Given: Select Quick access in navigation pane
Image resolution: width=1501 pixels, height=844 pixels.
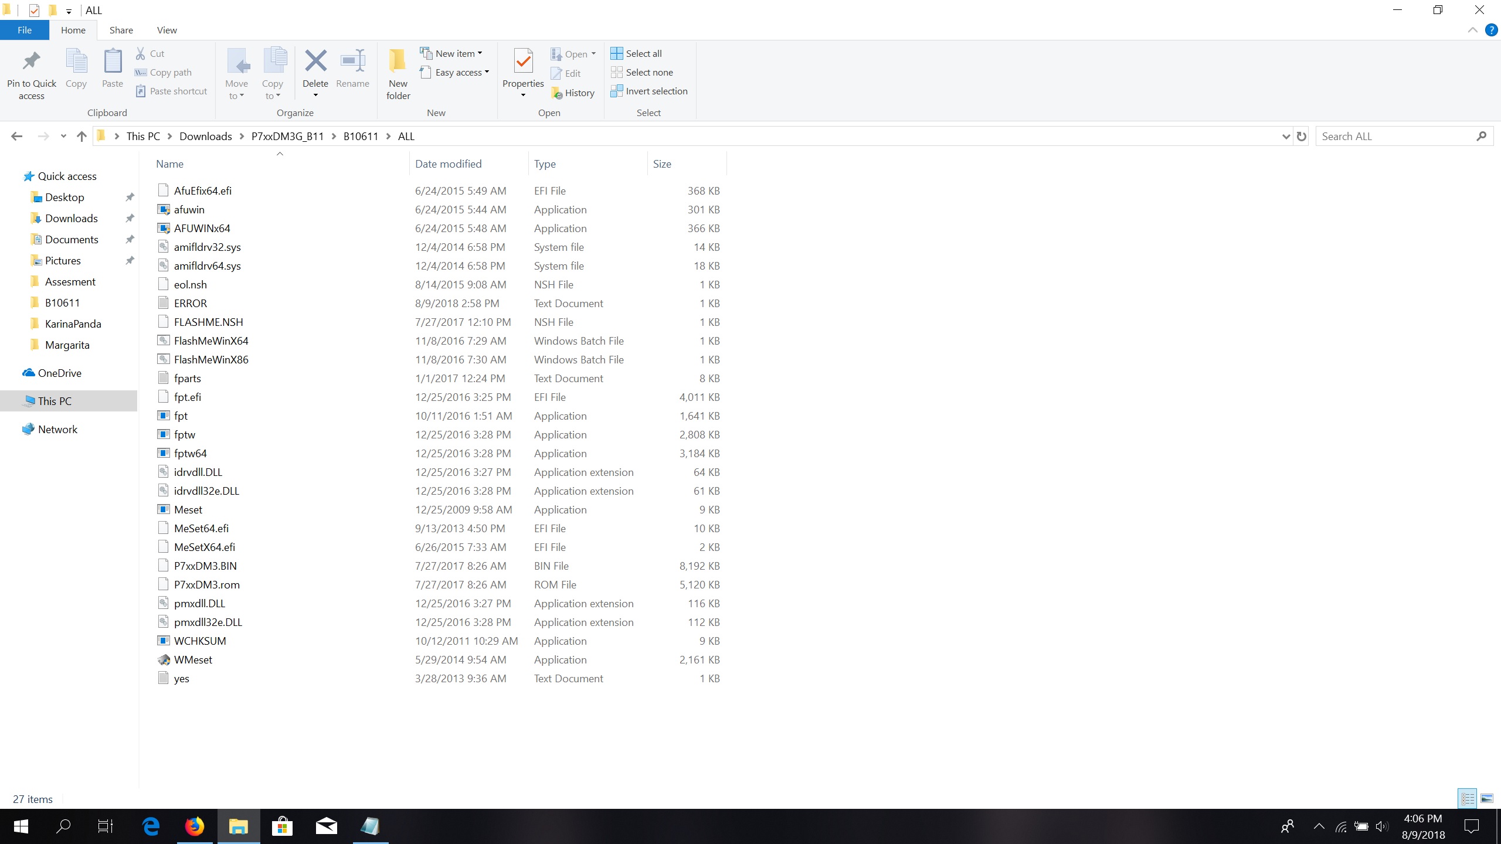Looking at the screenshot, I should tap(67, 176).
